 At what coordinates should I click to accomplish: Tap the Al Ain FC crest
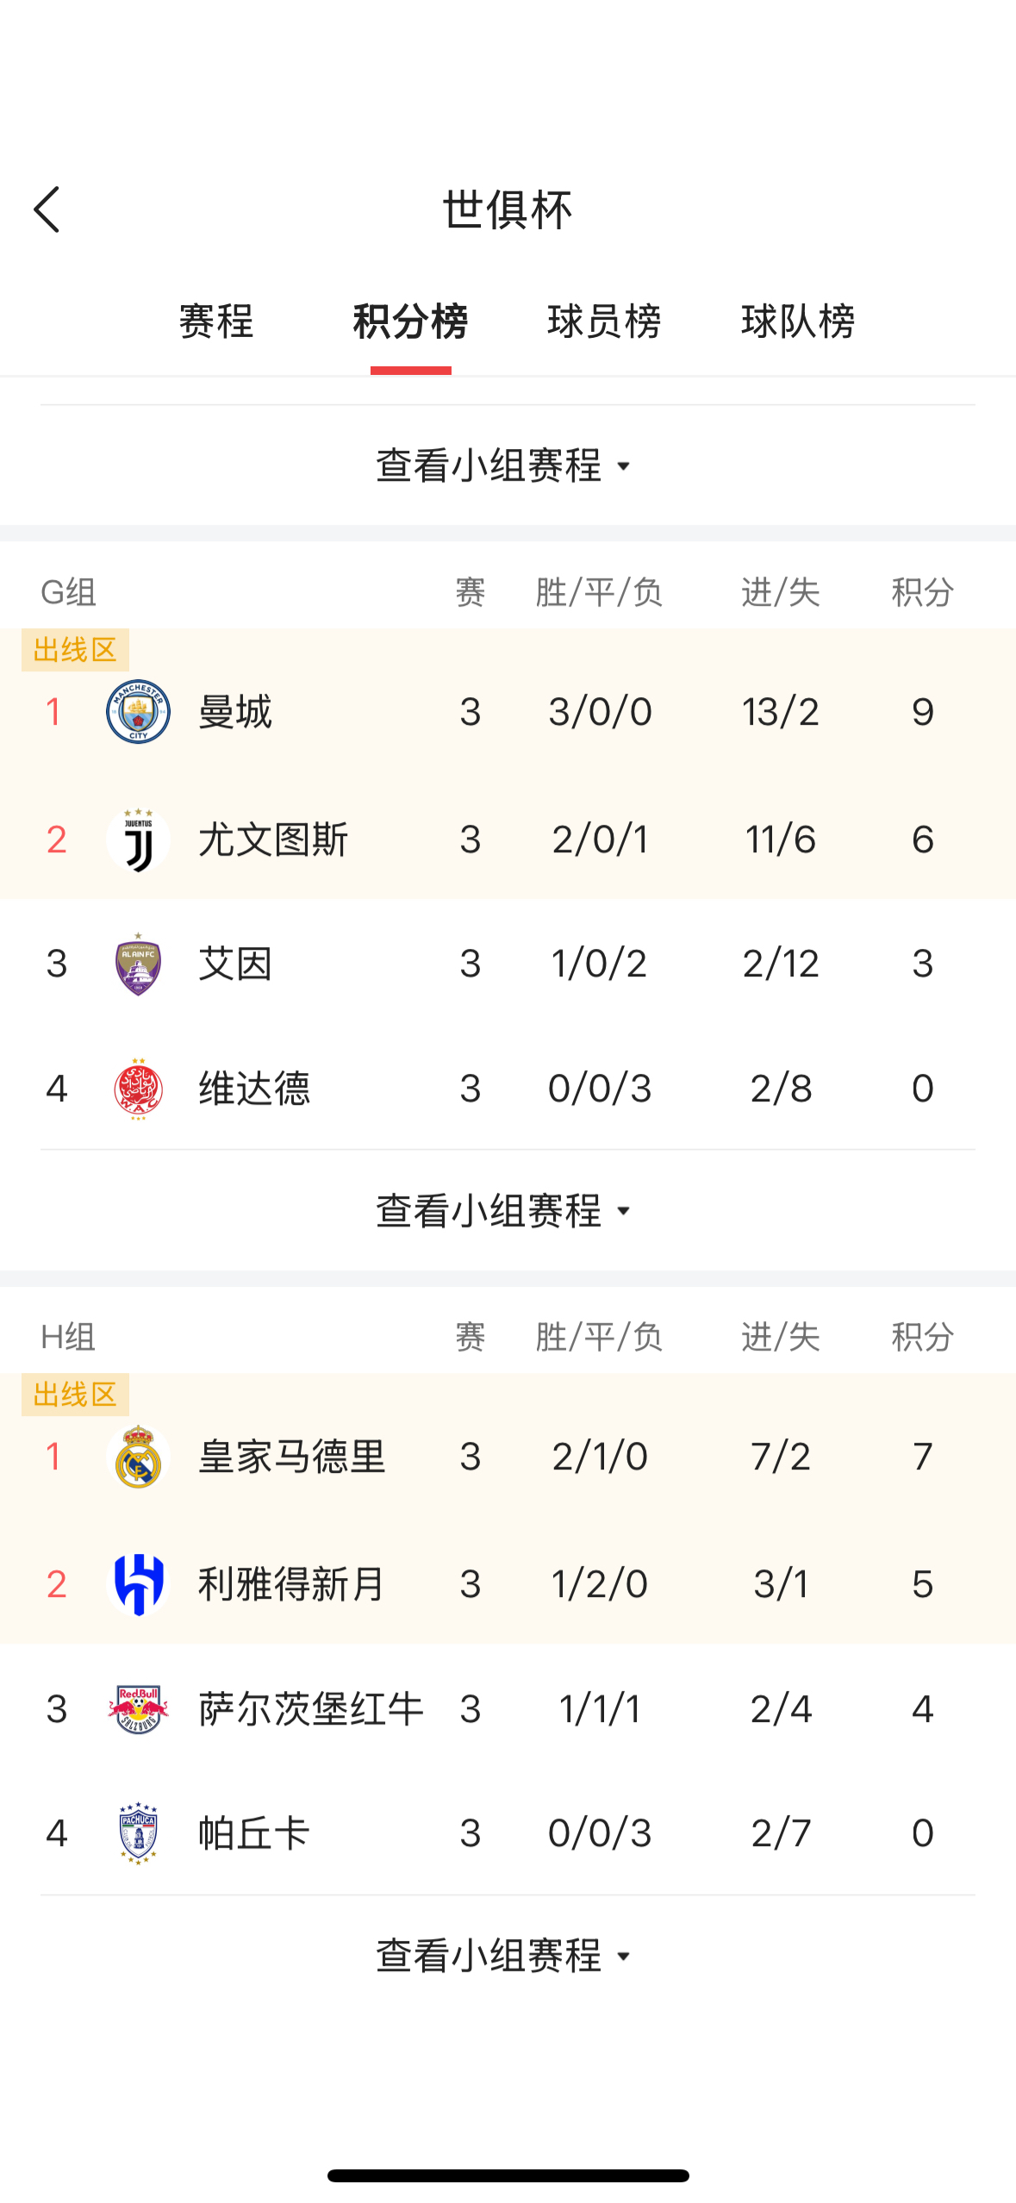[x=138, y=964]
